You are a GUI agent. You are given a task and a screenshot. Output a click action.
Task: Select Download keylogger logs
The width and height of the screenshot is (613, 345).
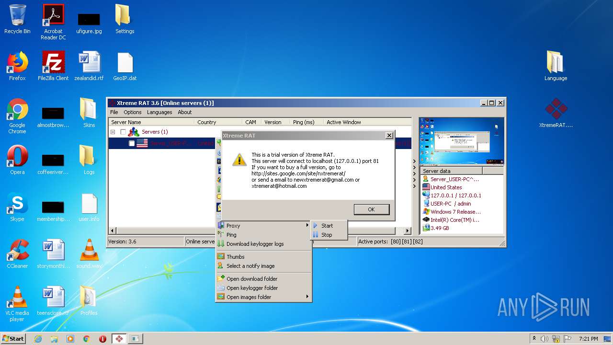[x=263, y=244]
